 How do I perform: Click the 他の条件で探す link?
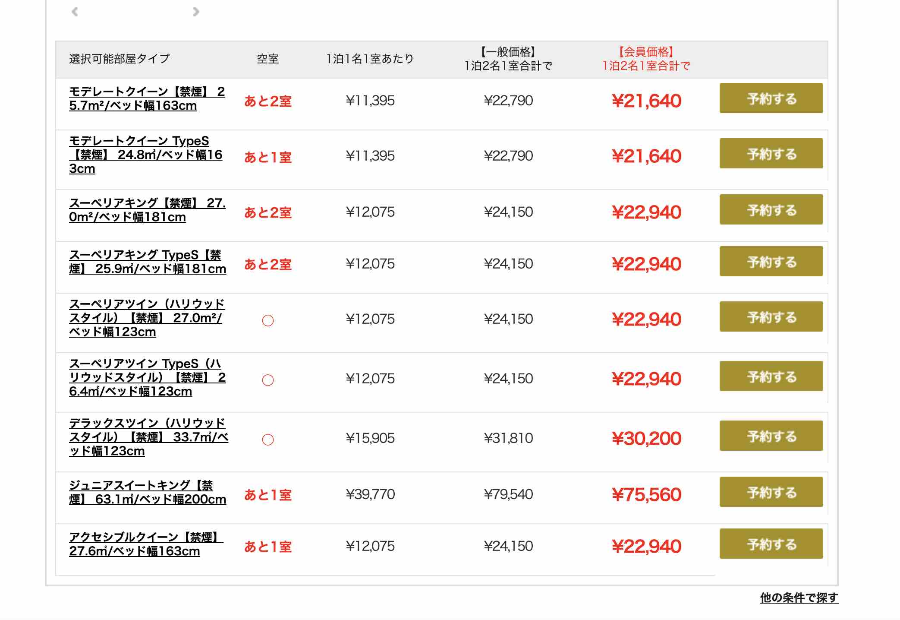[x=799, y=598]
